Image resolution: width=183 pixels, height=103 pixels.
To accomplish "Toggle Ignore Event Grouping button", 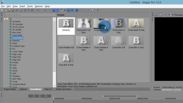I will pyautogui.click(x=72, y=10).
